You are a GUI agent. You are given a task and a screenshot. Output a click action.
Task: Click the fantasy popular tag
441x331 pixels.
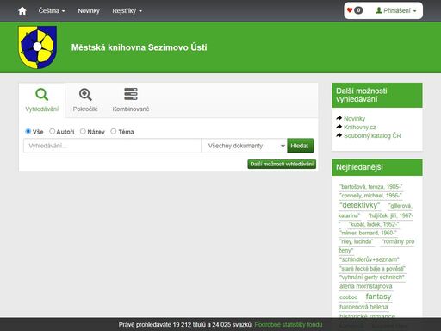coord(378,297)
